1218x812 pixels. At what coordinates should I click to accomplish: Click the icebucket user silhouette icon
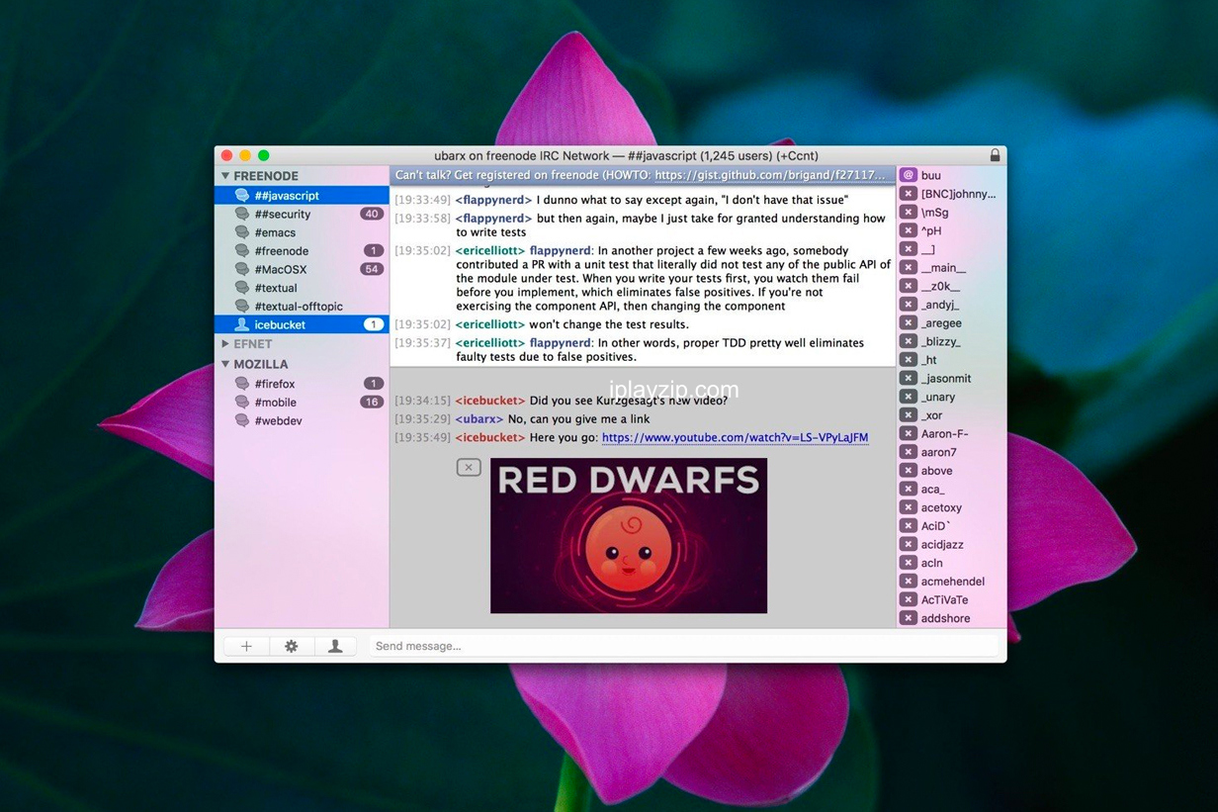241,324
